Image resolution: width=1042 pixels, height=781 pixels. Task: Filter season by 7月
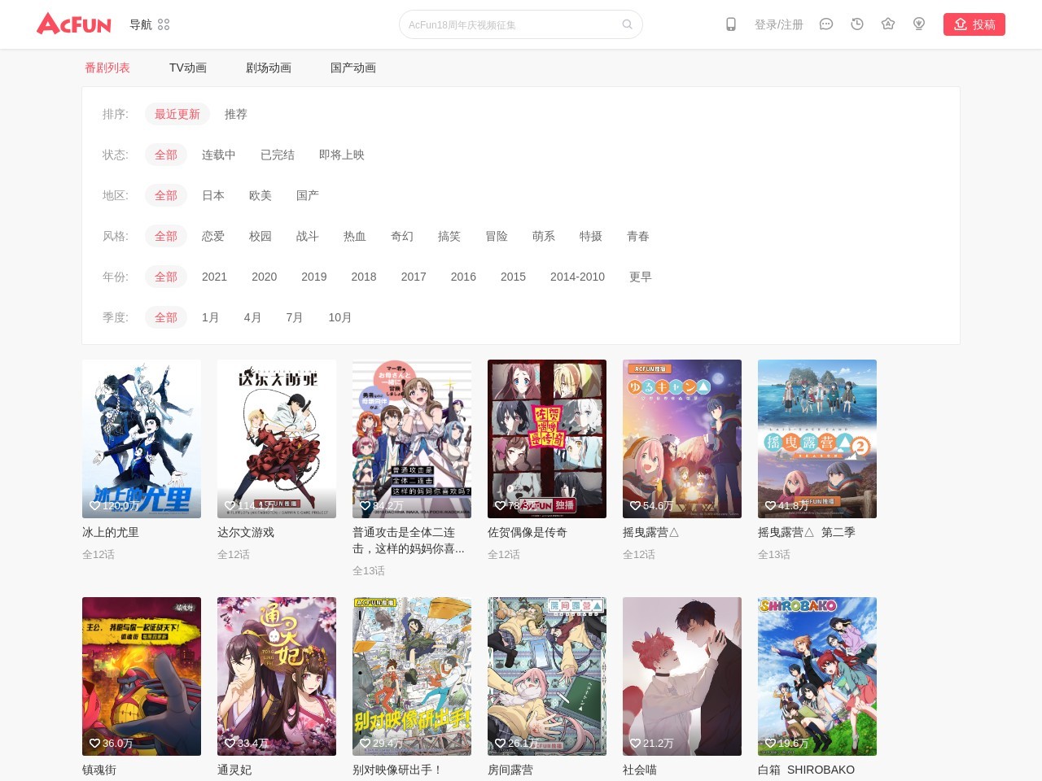click(x=295, y=317)
